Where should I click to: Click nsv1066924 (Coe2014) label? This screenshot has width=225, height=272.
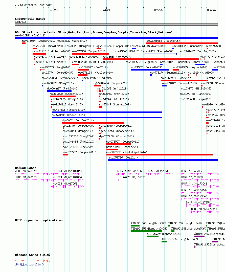click(176, 78)
